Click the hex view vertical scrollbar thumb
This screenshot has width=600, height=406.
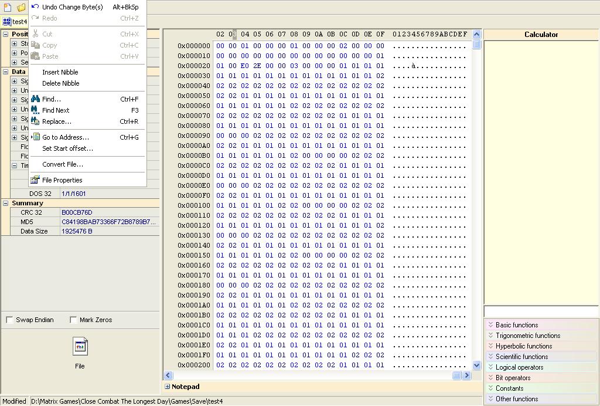476,44
